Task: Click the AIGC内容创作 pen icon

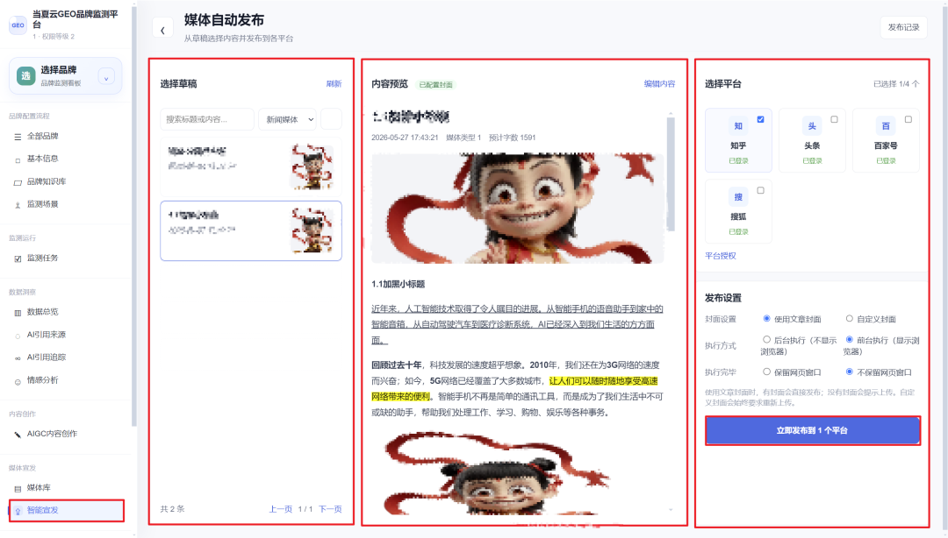Action: [18, 434]
